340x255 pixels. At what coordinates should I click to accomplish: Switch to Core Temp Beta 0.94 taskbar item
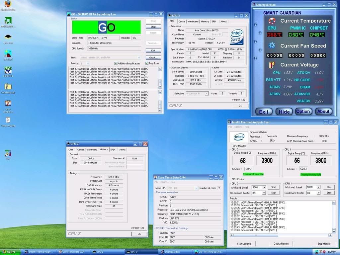click(73, 252)
